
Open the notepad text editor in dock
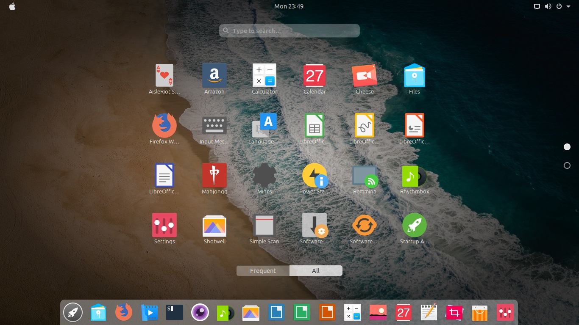tap(429, 313)
